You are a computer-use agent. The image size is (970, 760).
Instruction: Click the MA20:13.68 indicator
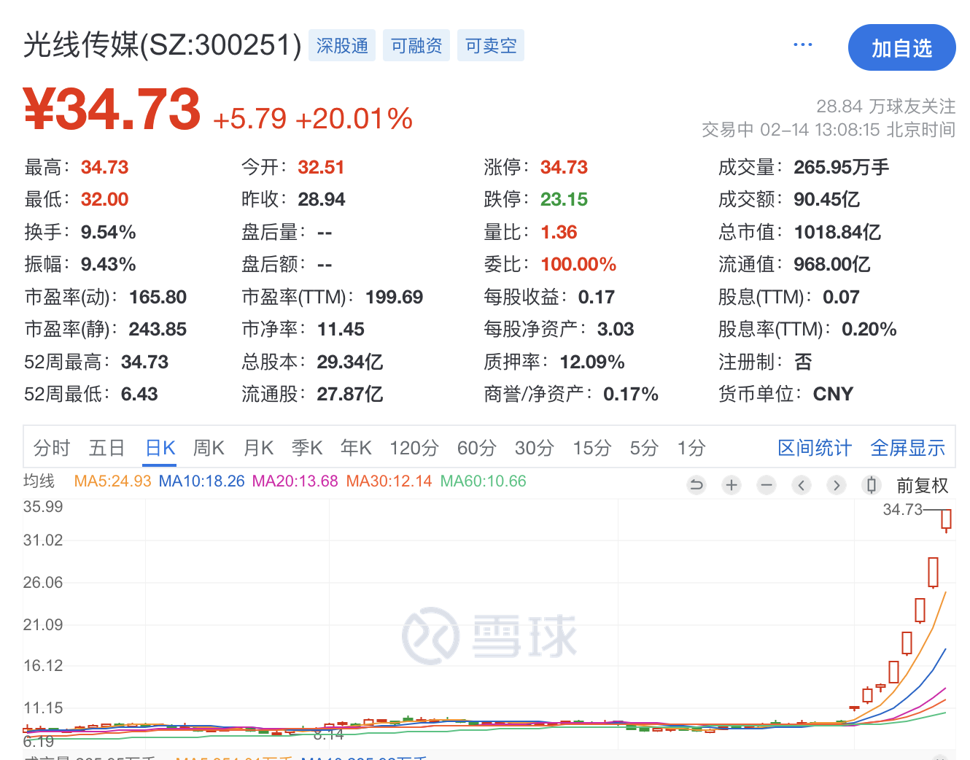tap(295, 481)
